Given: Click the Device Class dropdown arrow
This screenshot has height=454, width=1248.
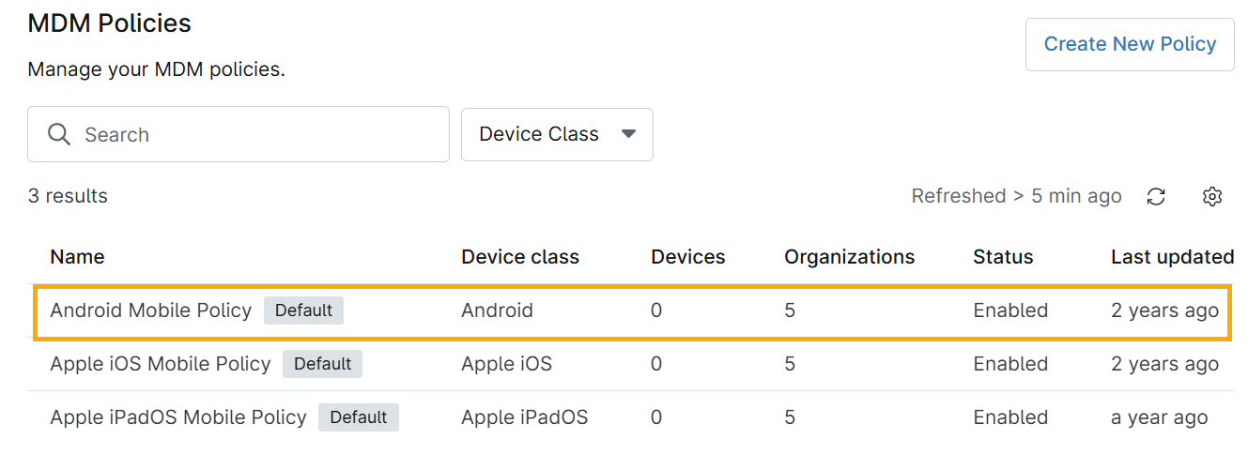Looking at the screenshot, I should click(x=629, y=134).
